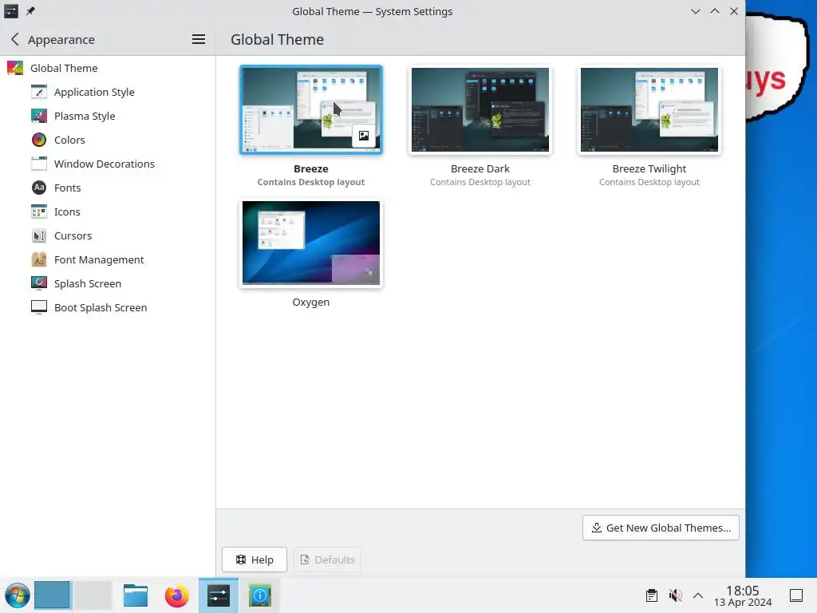Click the Colors wheel icon
The image size is (817, 613).
[39, 140]
